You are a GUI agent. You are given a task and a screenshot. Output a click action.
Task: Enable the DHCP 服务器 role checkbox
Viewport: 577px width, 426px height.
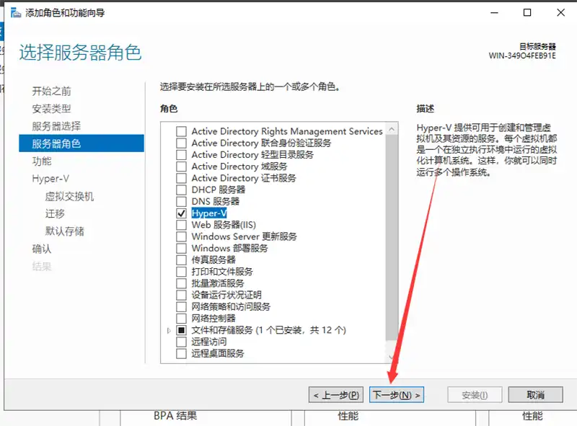[x=181, y=190]
